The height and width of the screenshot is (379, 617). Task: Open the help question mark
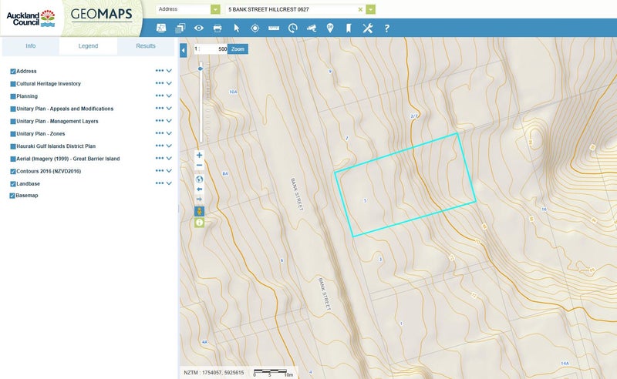point(386,29)
